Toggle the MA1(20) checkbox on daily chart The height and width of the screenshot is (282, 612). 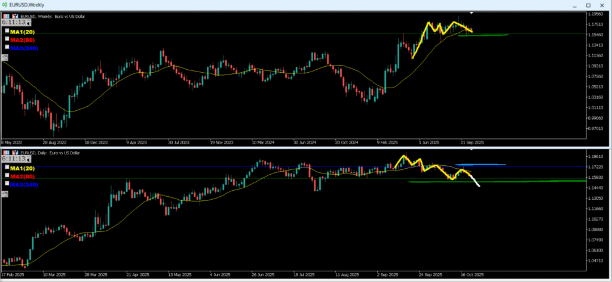pos(7,168)
